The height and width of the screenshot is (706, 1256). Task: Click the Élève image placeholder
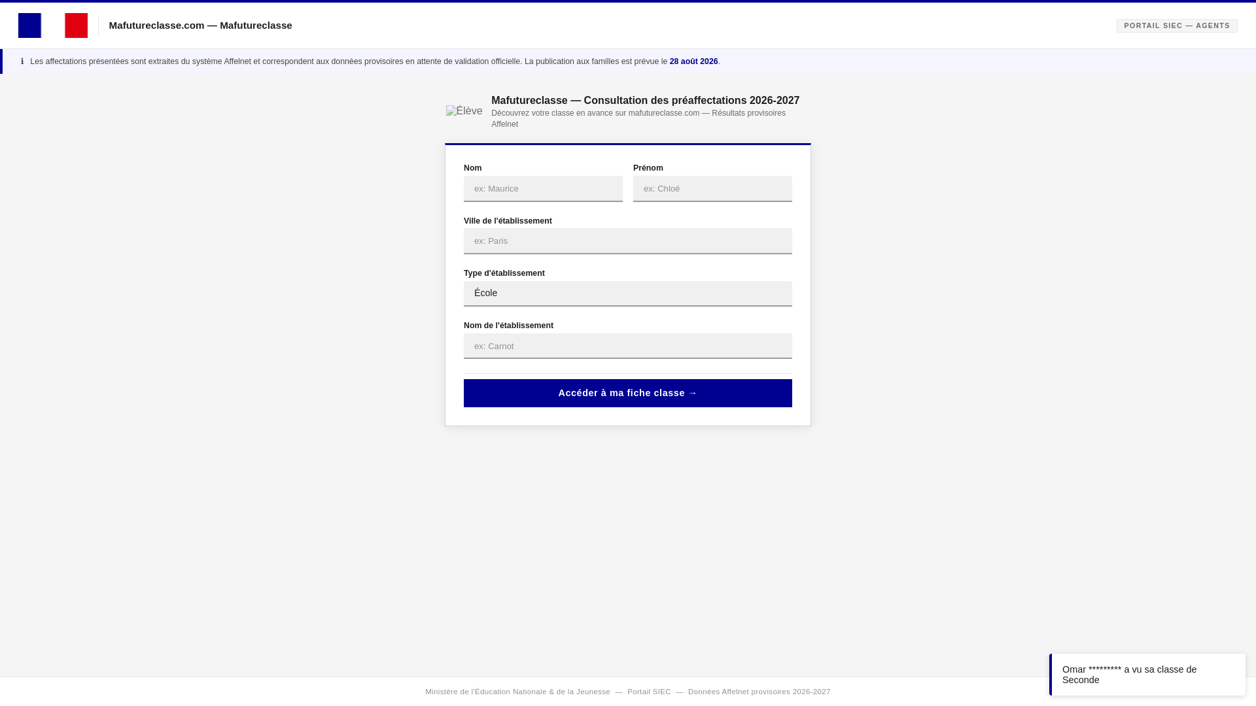(464, 111)
